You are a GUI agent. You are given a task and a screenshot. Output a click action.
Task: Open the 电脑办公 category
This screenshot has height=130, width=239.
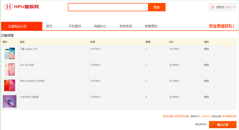(x=100, y=26)
